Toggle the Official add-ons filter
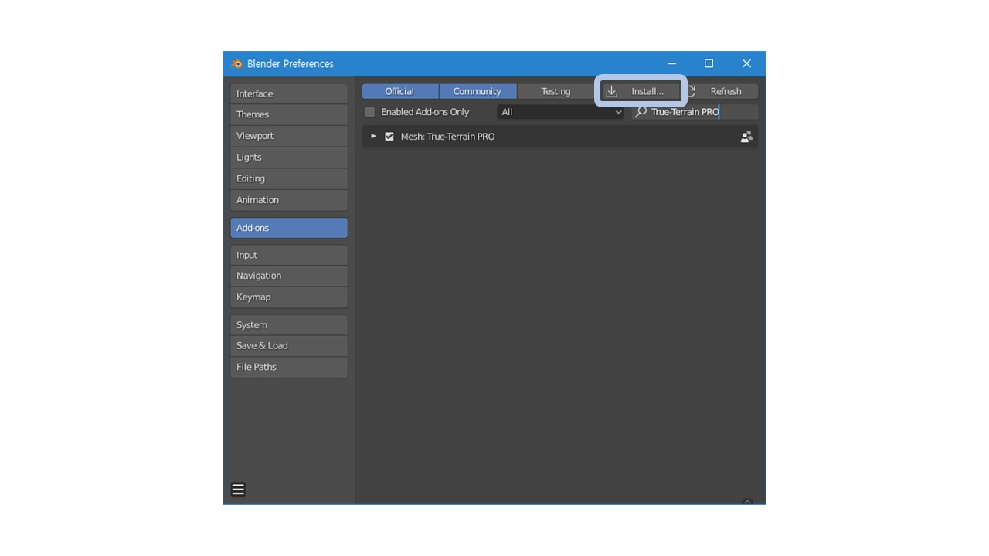989x556 pixels. click(x=400, y=91)
